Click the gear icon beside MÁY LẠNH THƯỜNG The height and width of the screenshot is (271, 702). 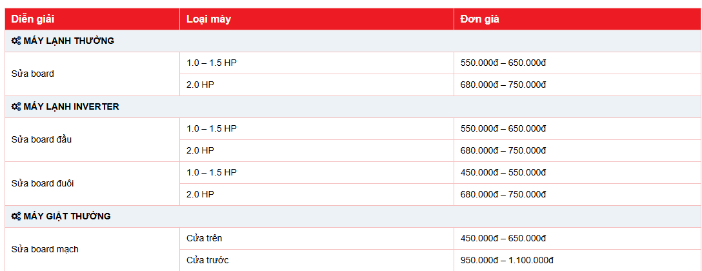pos(16,41)
